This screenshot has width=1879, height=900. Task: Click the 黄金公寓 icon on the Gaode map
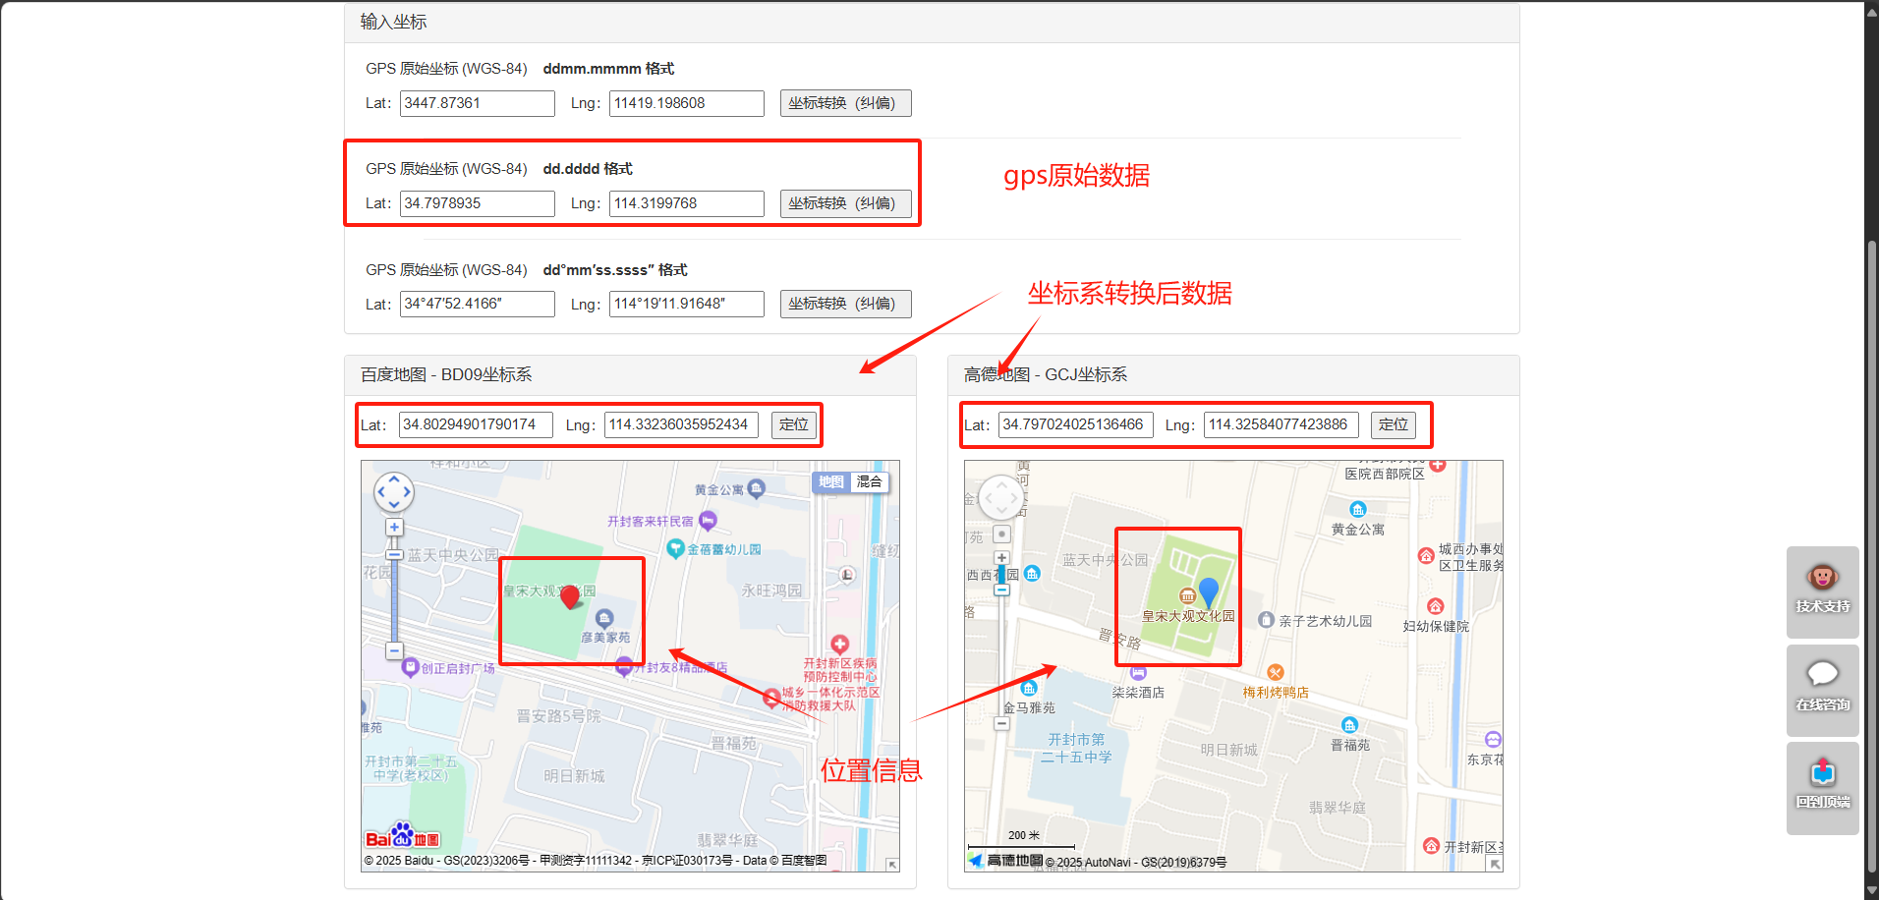tap(1358, 509)
